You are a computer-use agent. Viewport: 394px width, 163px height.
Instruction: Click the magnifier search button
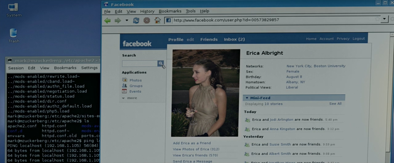161,63
